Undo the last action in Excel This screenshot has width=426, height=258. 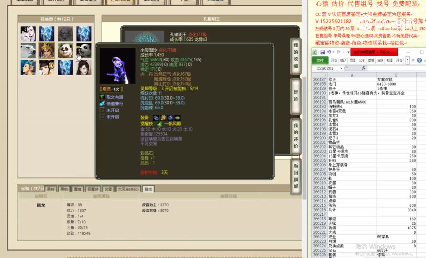(329, 52)
